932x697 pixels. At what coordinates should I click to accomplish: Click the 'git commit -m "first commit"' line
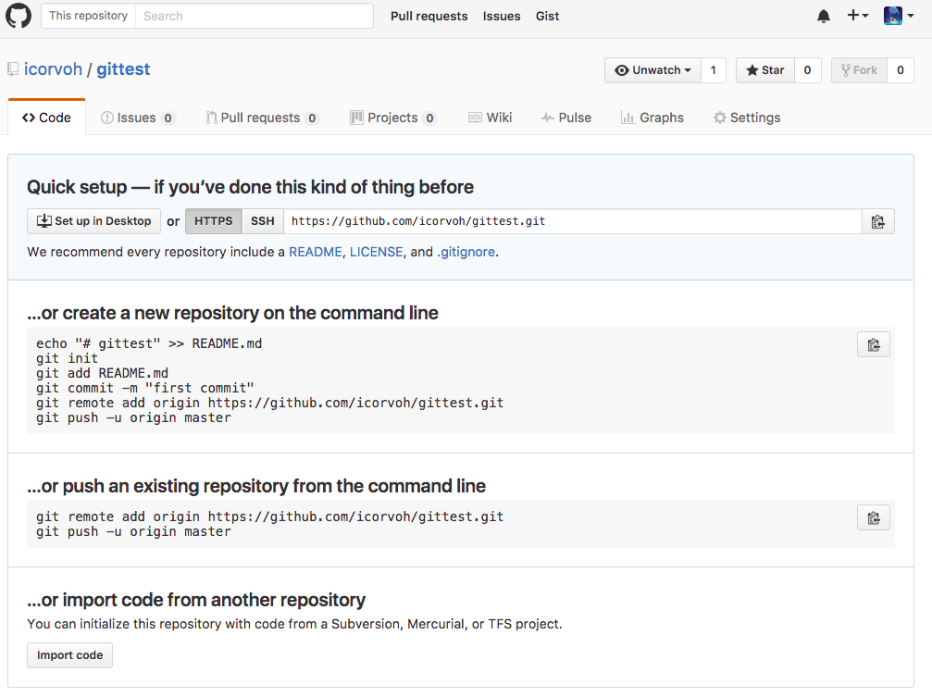[145, 389]
